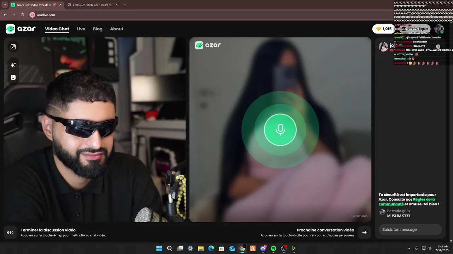Skip to next chat with arrow button
This screenshot has width=453, height=254.
(x=365, y=232)
